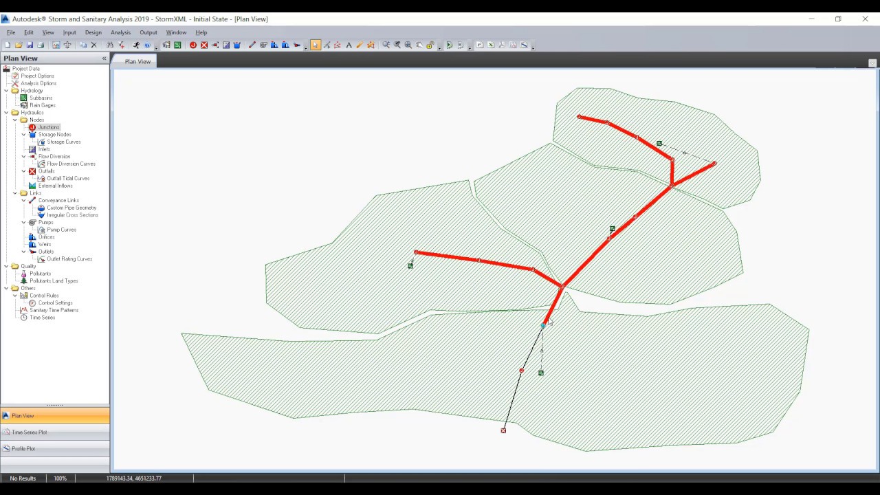Select the red Junction node tool
Viewport: 880px width, 495px height.
193,45
